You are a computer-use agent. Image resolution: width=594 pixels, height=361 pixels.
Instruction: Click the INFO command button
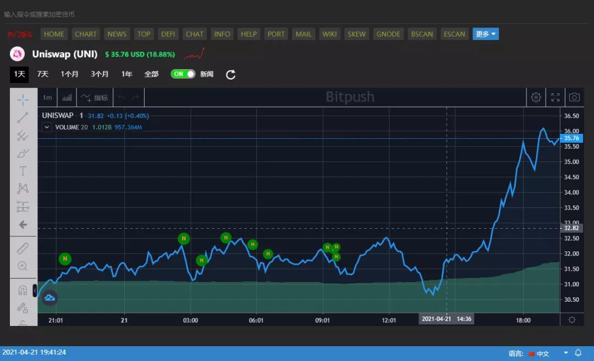click(x=222, y=34)
